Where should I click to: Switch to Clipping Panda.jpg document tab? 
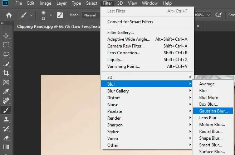58,26
